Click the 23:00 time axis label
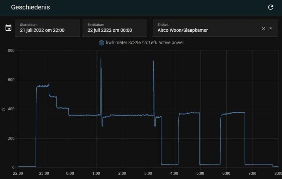 [x=44, y=173]
